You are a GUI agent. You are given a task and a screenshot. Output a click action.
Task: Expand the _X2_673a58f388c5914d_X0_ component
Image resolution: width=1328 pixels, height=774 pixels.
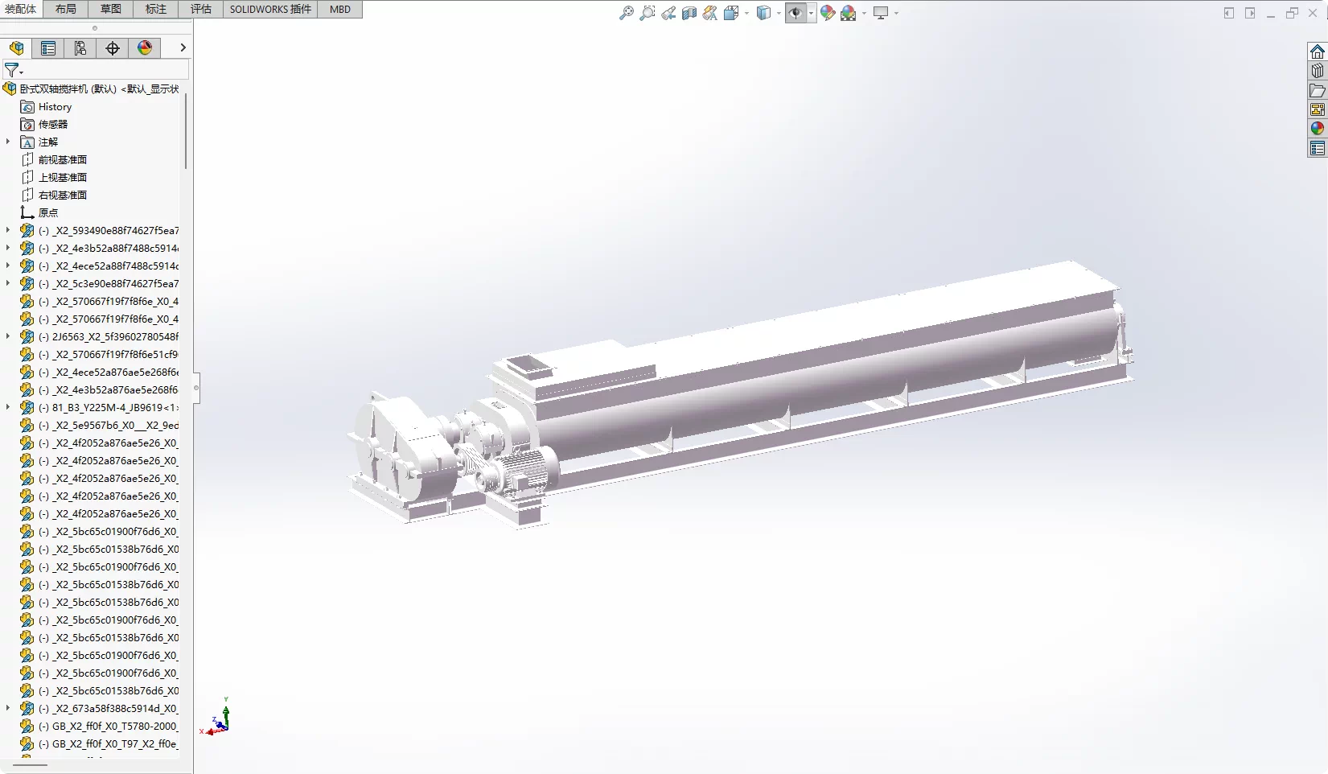[x=8, y=708]
